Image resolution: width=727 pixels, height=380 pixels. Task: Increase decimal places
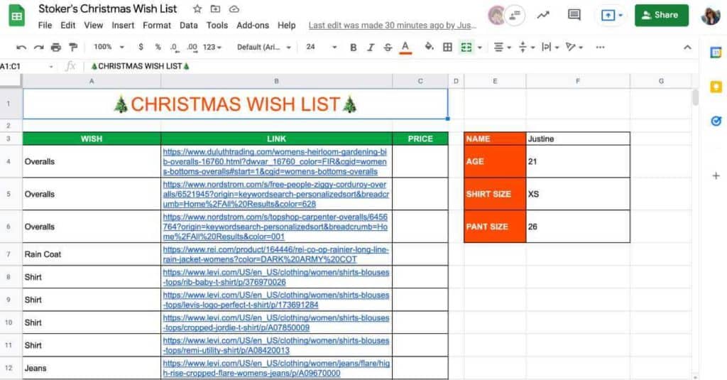[192, 47]
